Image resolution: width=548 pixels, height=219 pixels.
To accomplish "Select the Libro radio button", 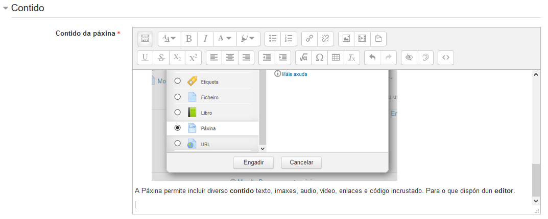I will tap(178, 113).
